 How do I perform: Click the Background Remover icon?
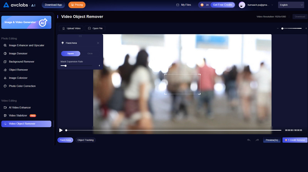click(5, 61)
